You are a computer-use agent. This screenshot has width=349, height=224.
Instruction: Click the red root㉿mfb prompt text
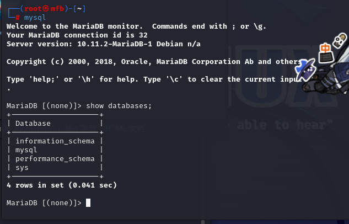44,9
